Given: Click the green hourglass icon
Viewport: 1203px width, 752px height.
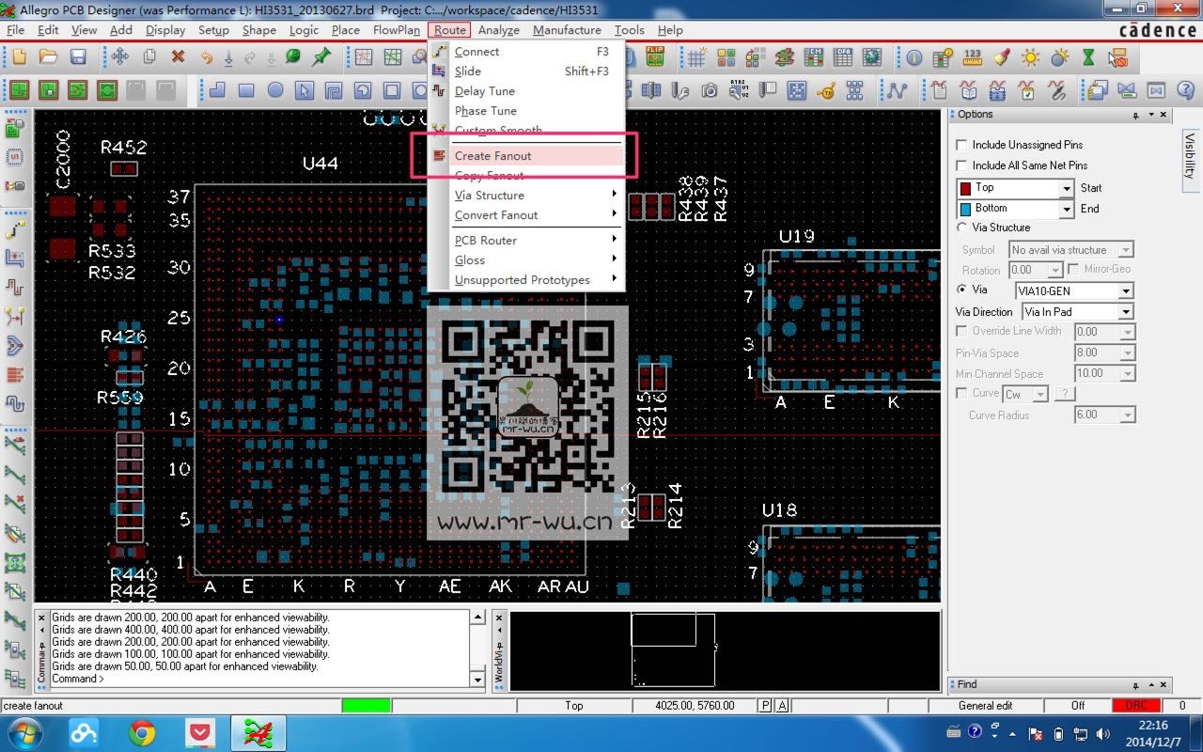Looking at the screenshot, I should (1088, 57).
